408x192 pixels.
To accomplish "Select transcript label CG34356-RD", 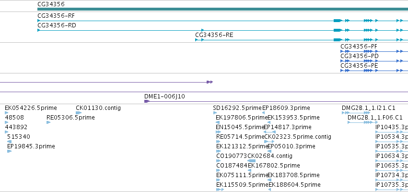I will tap(57, 25).
